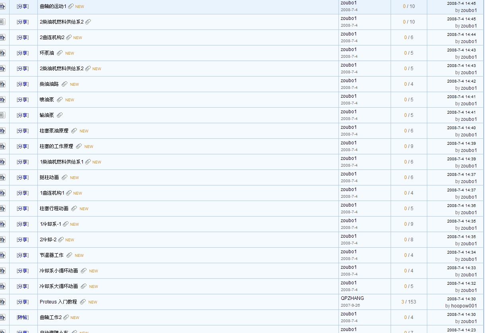The image size is (485, 333).
Task: Open the 2冷却-2 topic
Action: [48, 240]
